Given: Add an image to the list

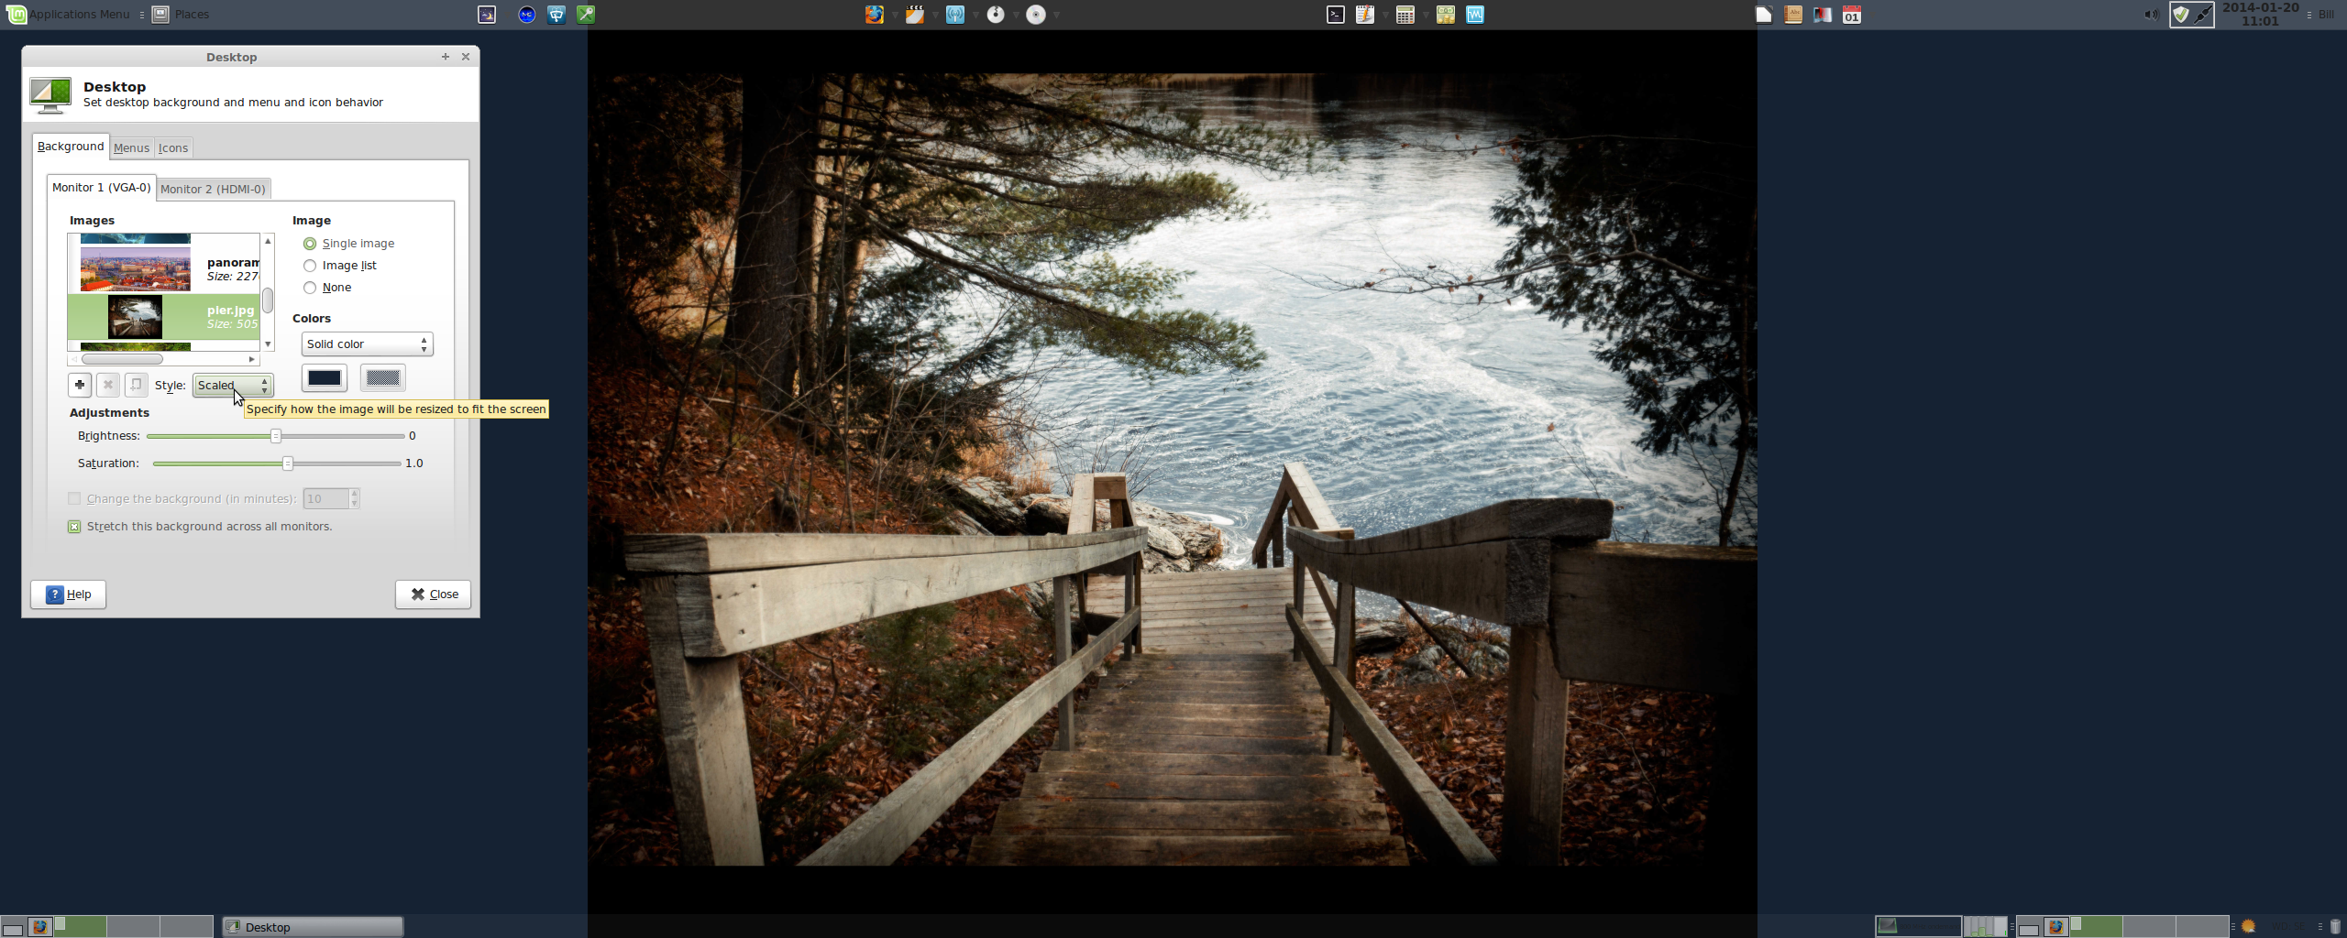Looking at the screenshot, I should pyautogui.click(x=80, y=385).
